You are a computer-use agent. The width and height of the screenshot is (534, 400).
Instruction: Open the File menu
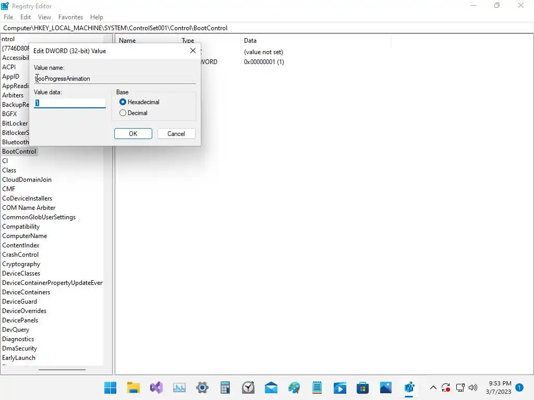pos(8,17)
